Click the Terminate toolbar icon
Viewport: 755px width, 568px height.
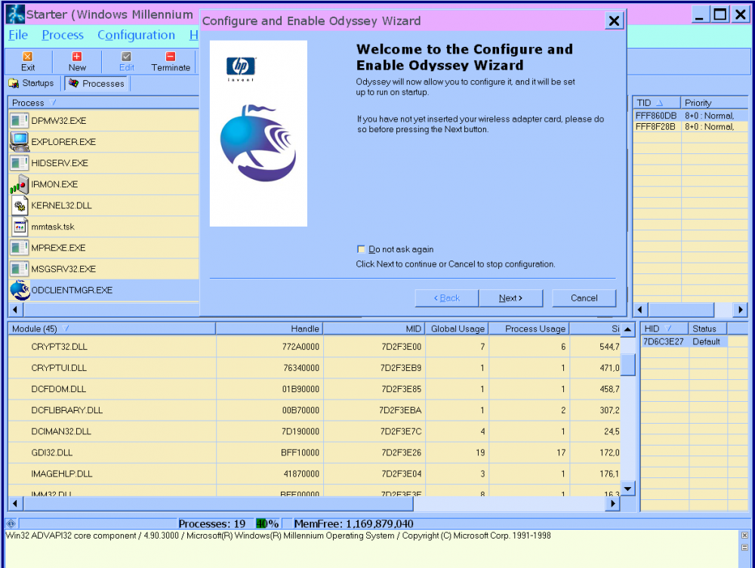click(171, 57)
